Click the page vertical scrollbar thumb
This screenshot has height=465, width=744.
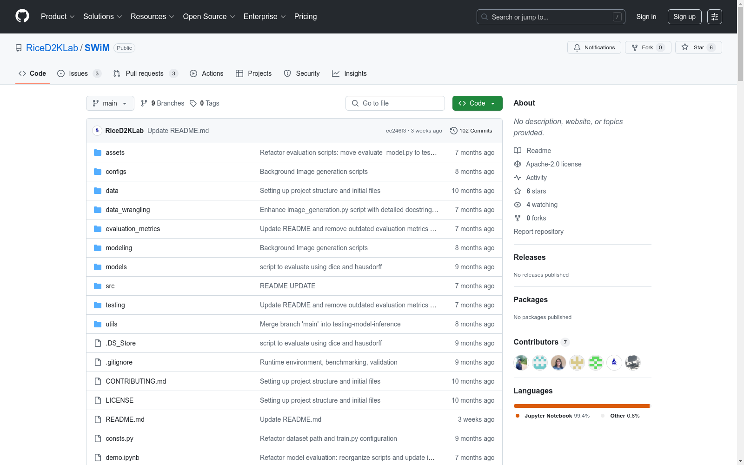(x=740, y=44)
